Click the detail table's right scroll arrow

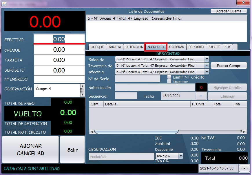[244, 132]
